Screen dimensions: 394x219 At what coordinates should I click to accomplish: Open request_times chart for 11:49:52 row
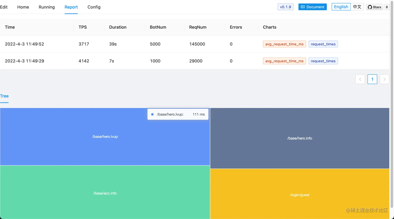[x=323, y=44]
